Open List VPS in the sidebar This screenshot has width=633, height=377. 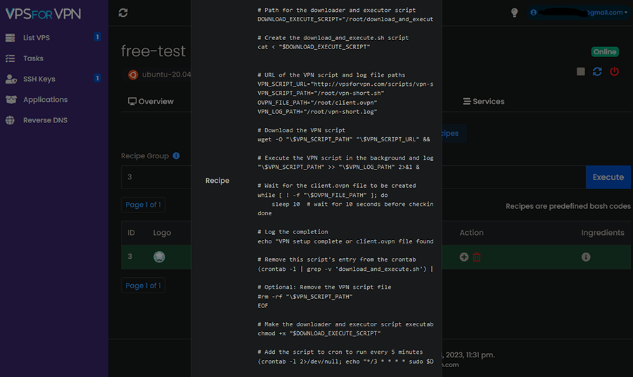click(x=37, y=37)
